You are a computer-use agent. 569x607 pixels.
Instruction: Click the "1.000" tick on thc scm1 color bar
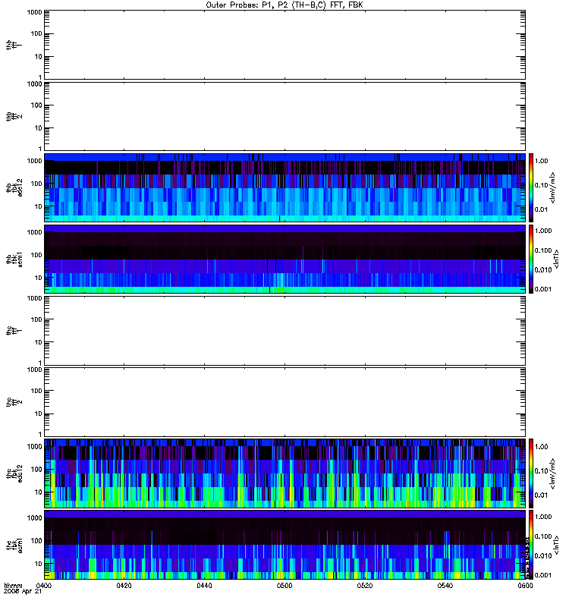click(x=543, y=517)
